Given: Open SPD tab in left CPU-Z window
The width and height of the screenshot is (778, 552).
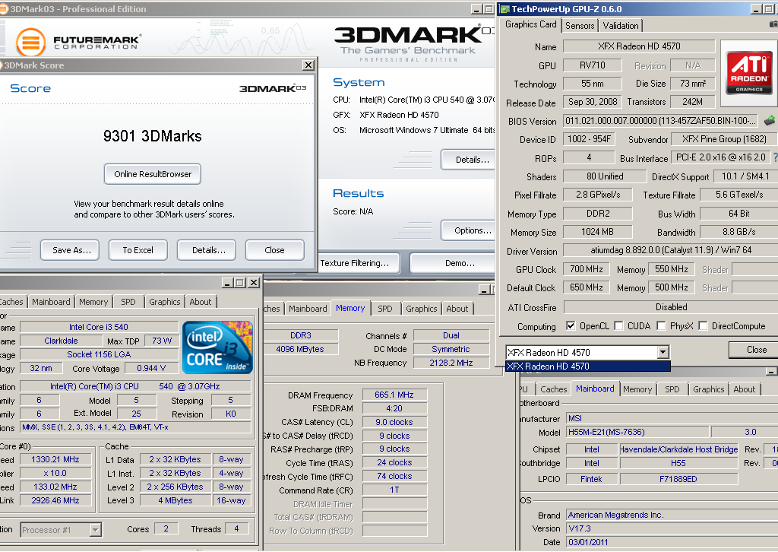Looking at the screenshot, I should click(x=128, y=302).
